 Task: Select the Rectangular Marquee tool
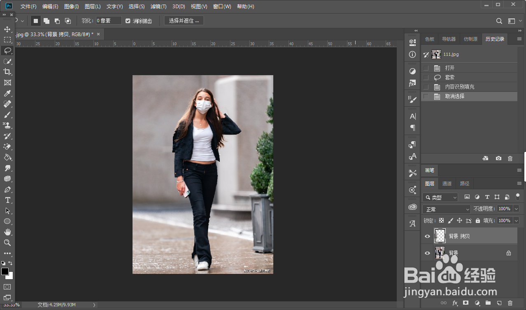7,40
